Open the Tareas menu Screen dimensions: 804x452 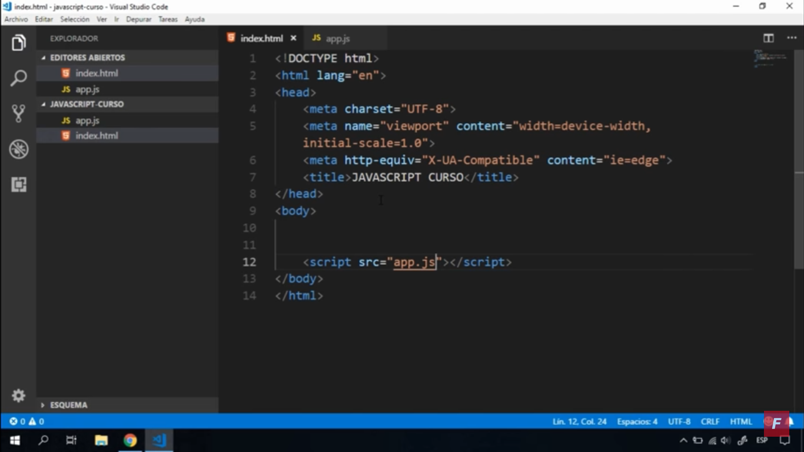tap(168, 19)
